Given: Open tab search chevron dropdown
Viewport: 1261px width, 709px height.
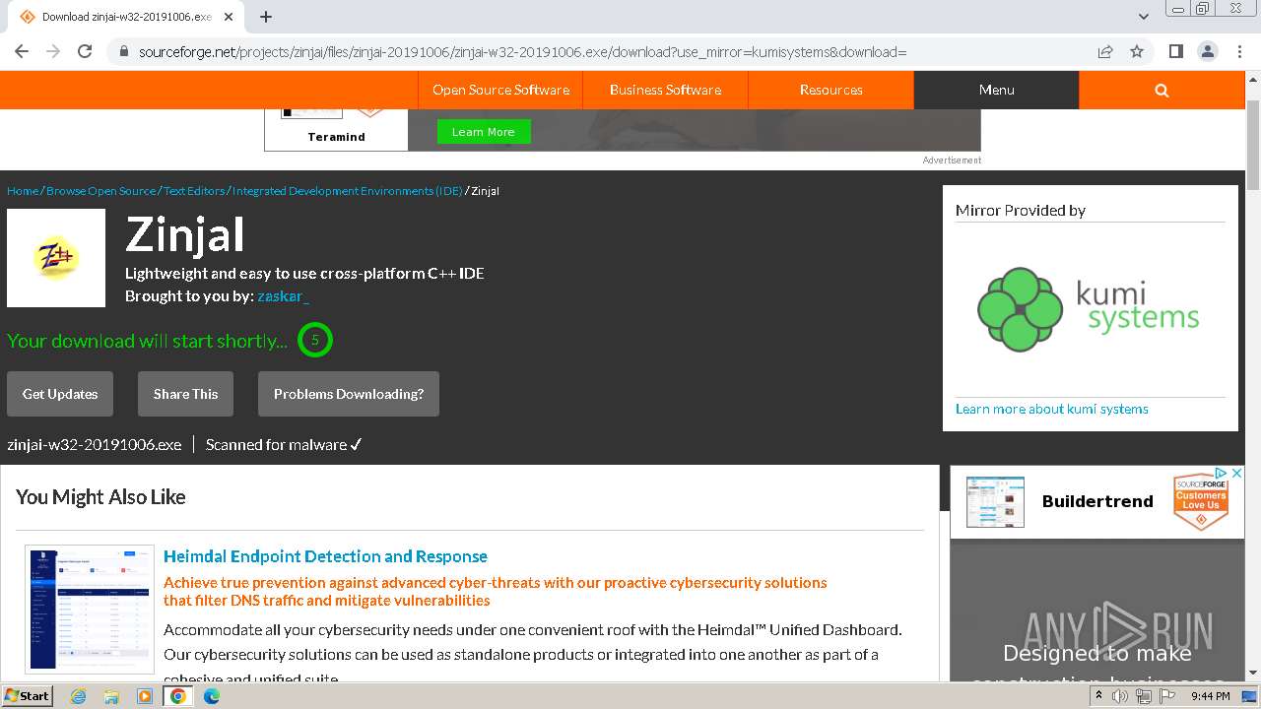Looking at the screenshot, I should (x=1143, y=17).
